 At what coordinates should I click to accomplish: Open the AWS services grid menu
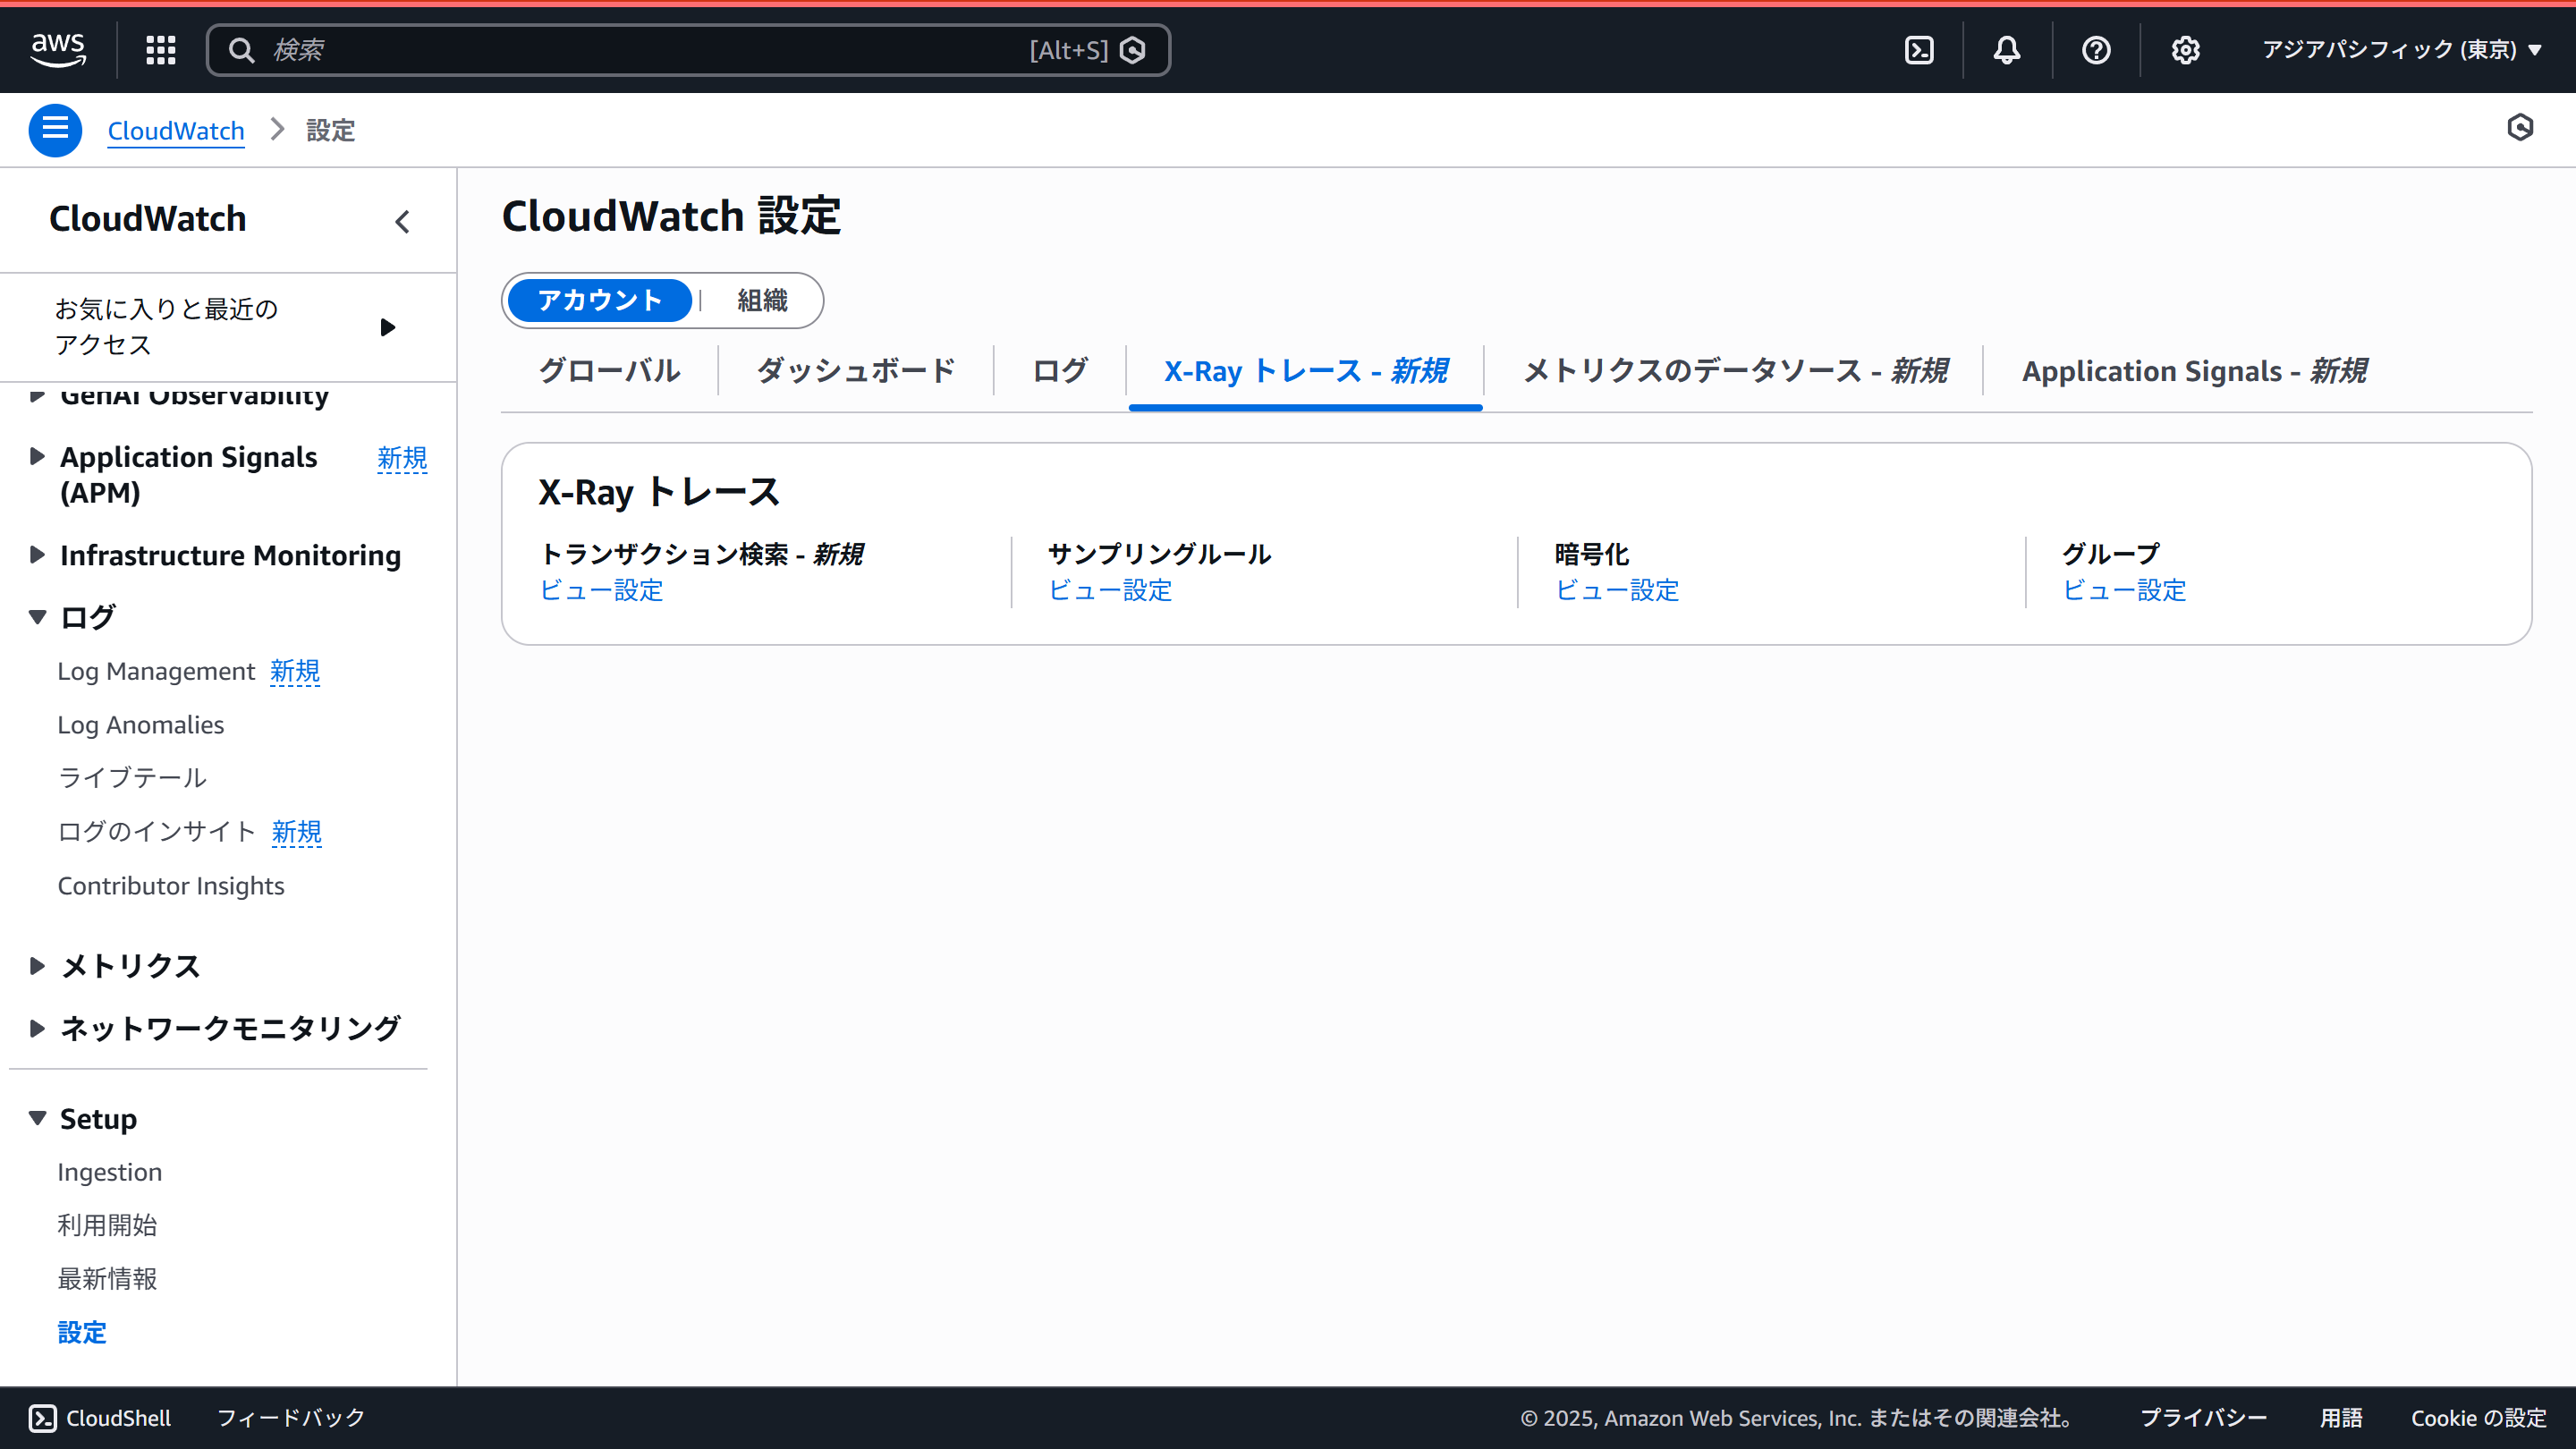pyautogui.click(x=160, y=50)
